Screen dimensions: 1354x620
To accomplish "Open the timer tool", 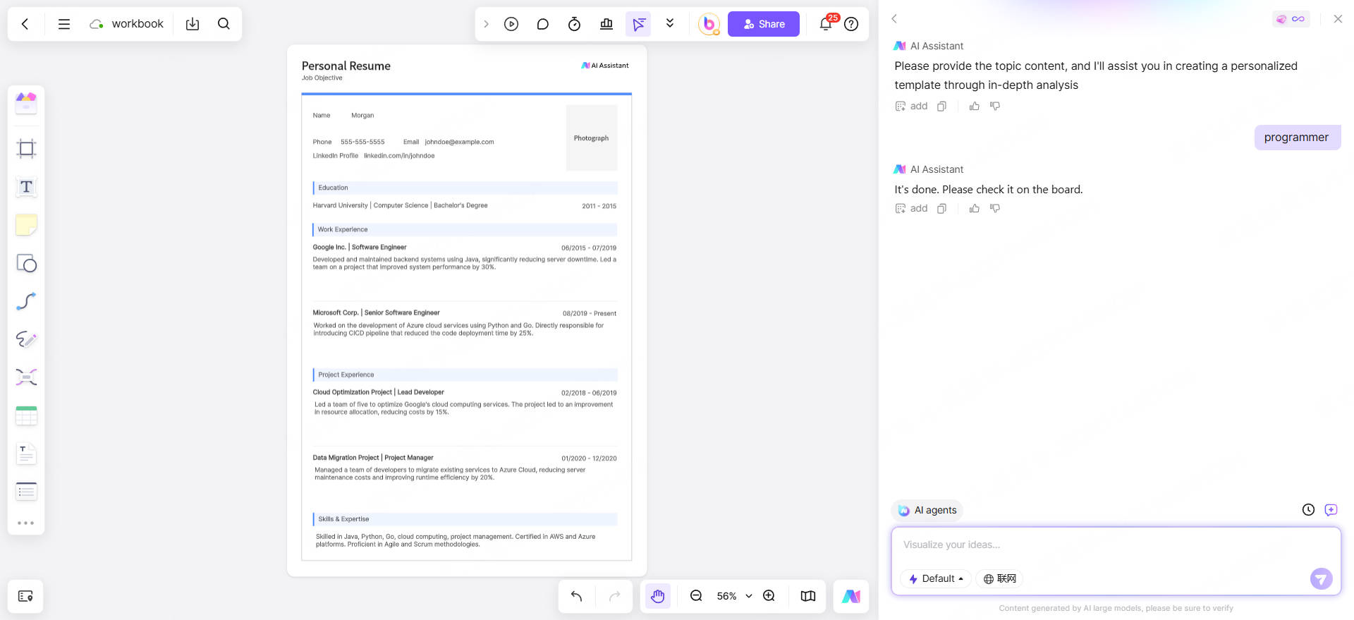I will click(x=574, y=24).
